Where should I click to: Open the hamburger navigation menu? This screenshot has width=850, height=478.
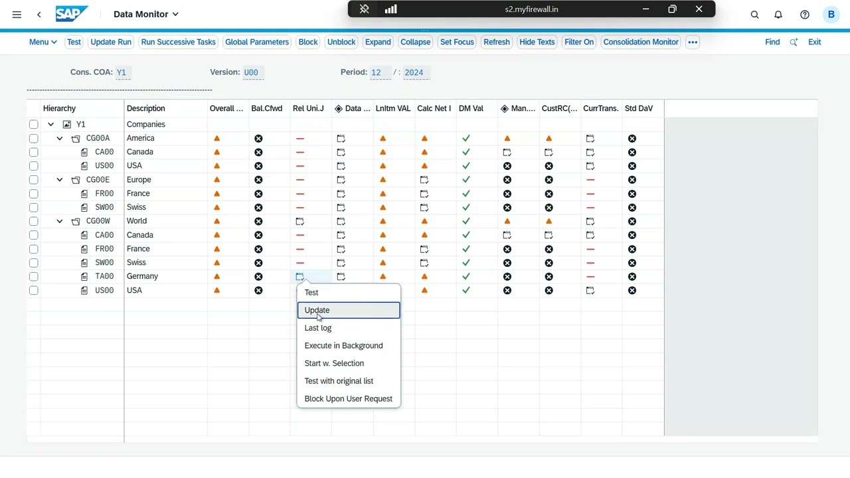[x=17, y=14]
